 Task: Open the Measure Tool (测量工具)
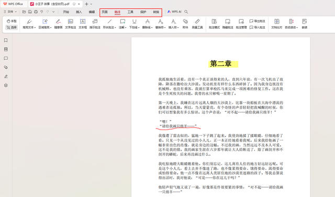tap(197, 24)
